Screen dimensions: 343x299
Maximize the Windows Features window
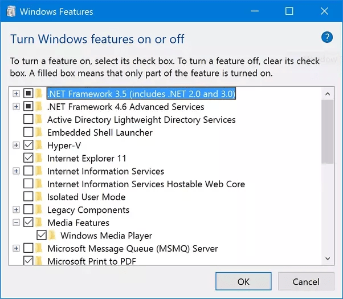[x=289, y=11]
